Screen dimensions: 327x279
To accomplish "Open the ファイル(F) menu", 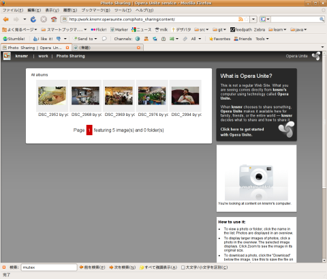I will [x=13, y=10].
